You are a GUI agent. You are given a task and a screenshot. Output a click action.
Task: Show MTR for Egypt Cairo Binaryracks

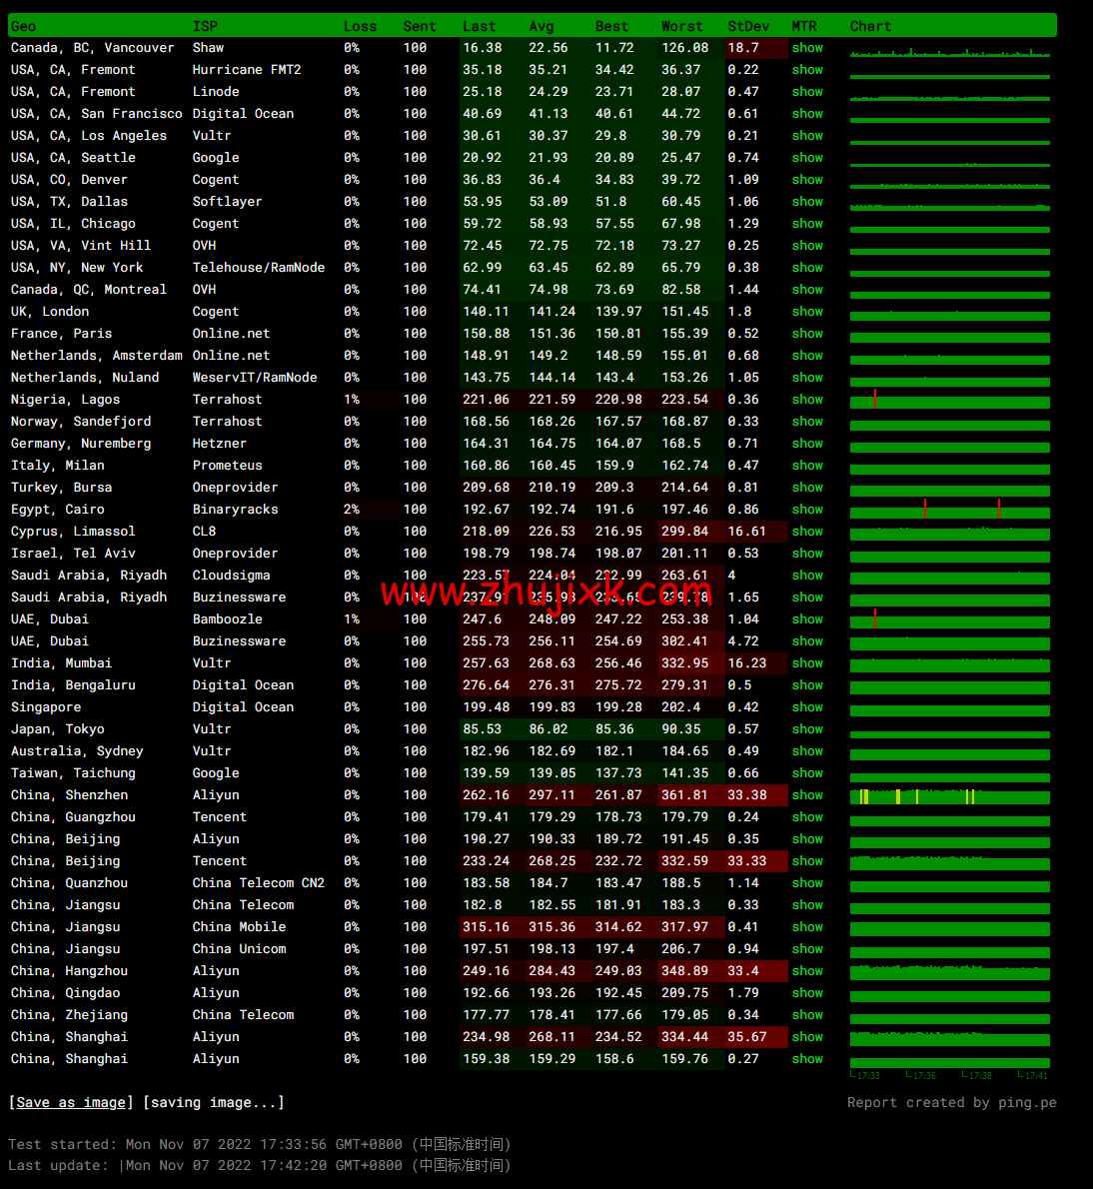point(807,510)
